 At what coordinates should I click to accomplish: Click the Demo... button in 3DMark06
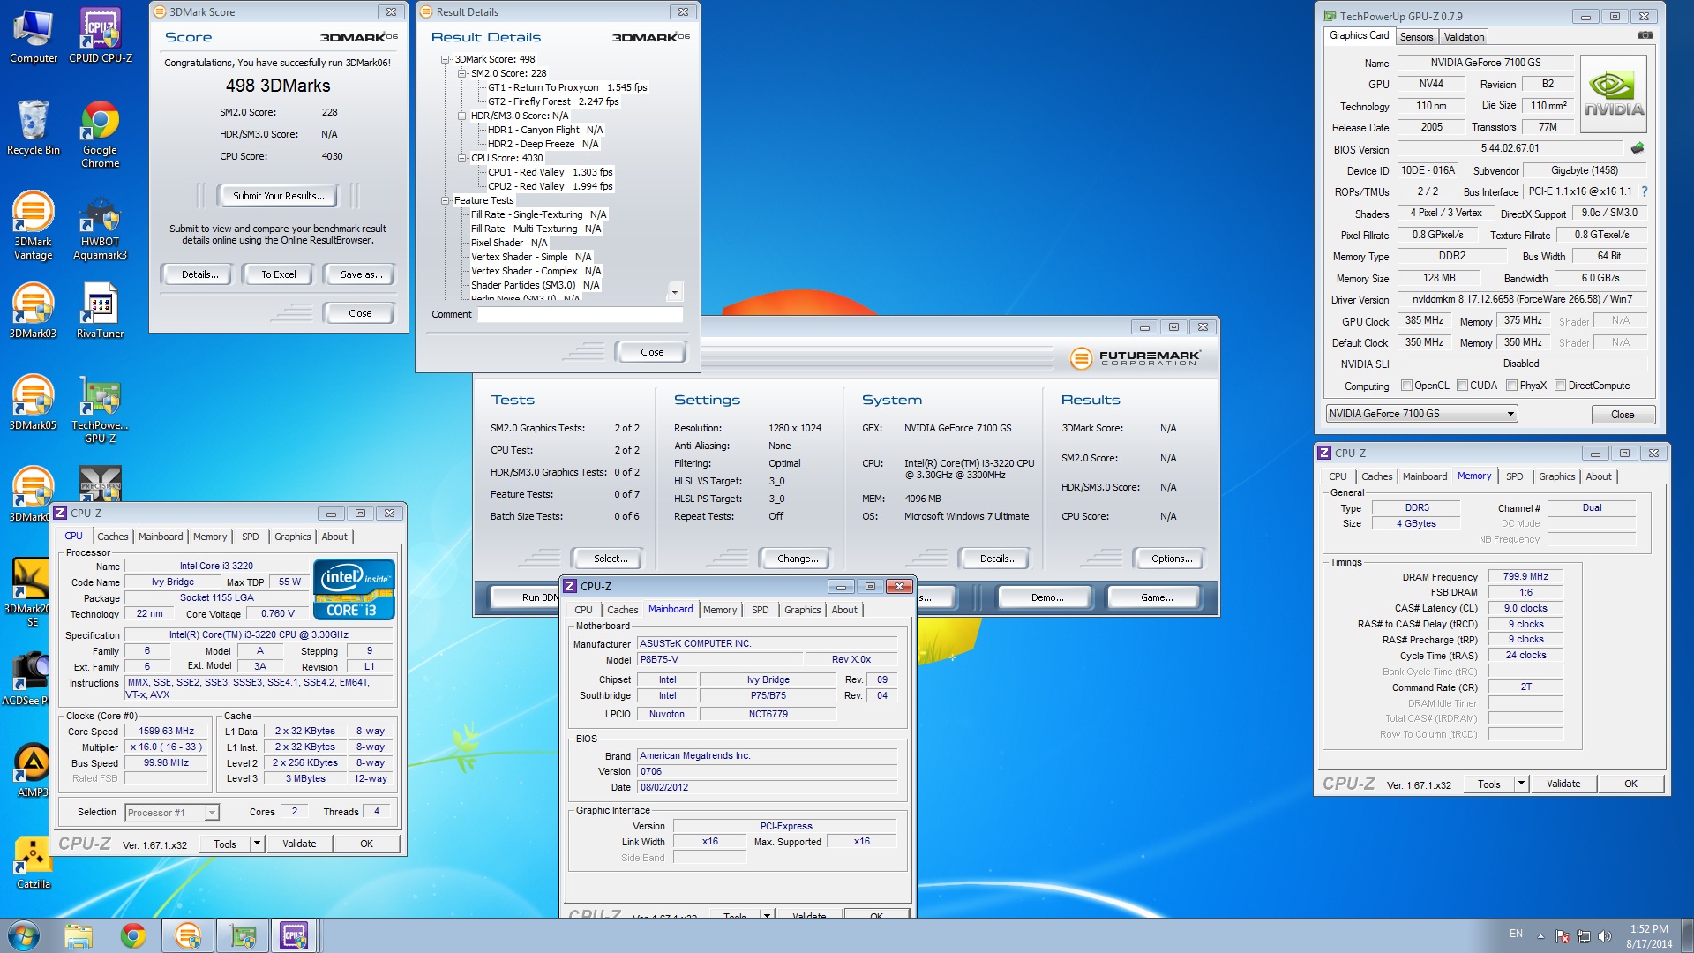point(1047,597)
